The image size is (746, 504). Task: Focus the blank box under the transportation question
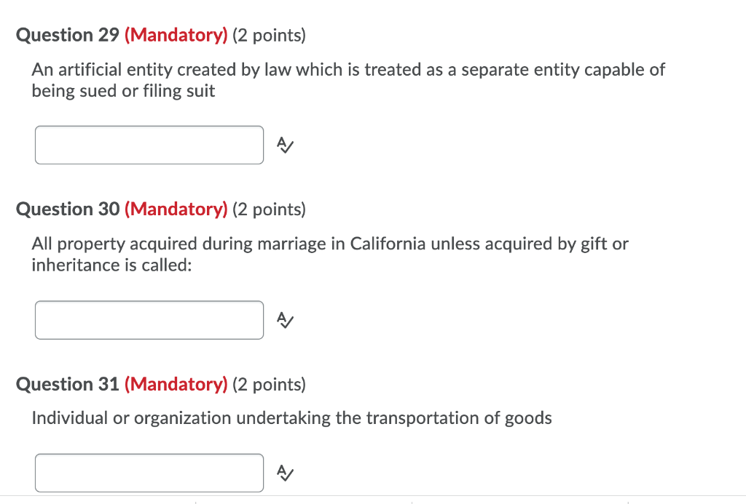pos(149,473)
